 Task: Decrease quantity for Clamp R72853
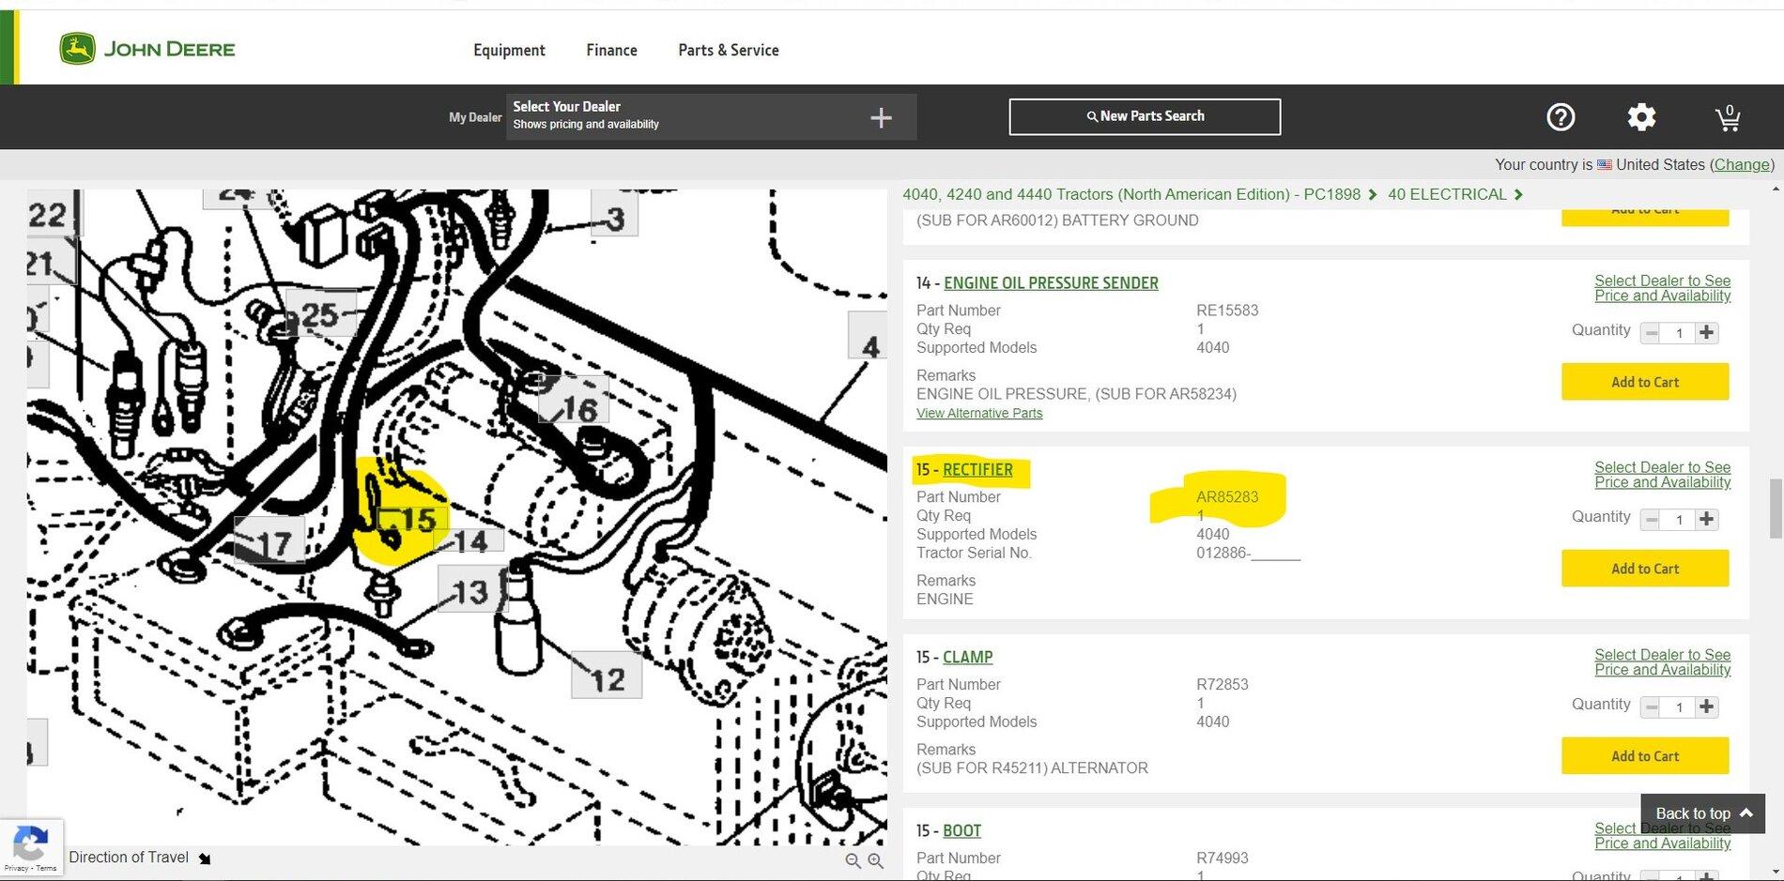coord(1652,706)
